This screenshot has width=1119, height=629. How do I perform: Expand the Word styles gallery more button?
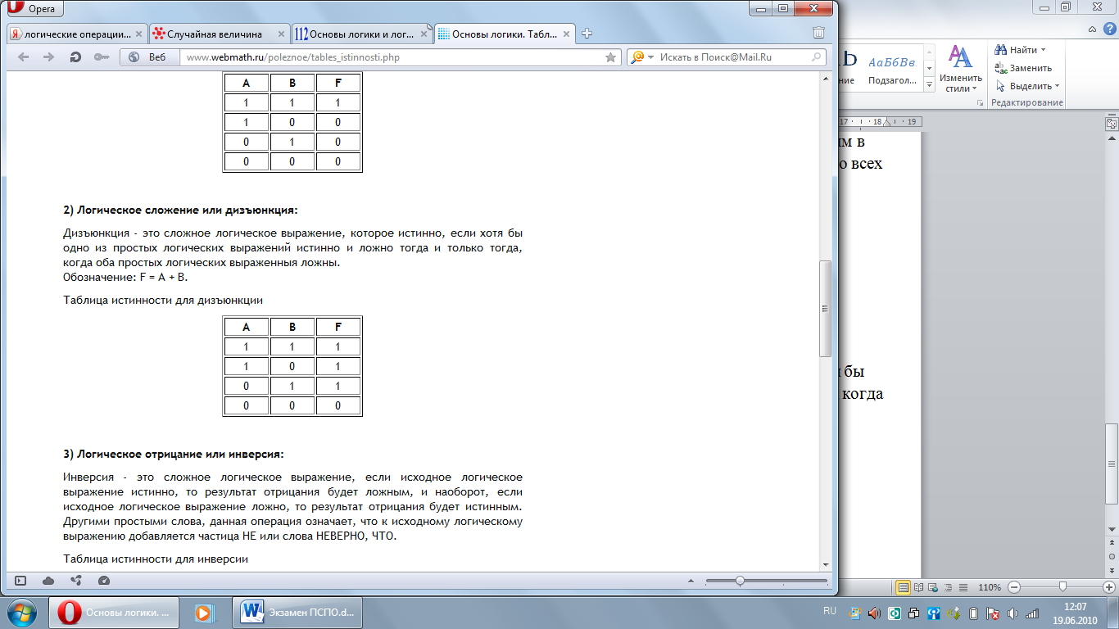pos(929,85)
